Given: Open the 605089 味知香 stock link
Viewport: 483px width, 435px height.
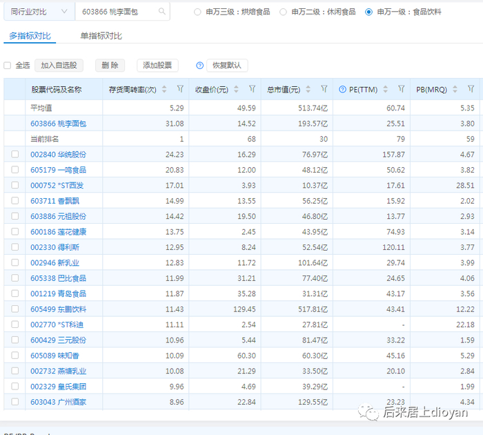Looking at the screenshot, I should pos(55,356).
